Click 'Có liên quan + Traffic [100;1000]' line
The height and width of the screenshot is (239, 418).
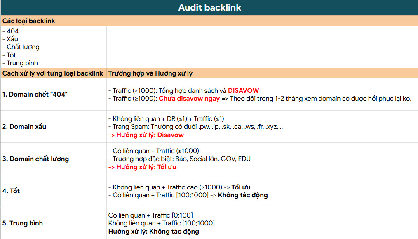point(188,195)
